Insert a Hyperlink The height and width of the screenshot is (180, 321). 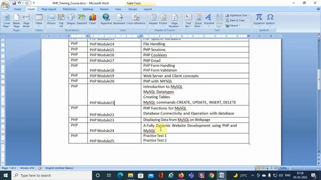coord(106,19)
